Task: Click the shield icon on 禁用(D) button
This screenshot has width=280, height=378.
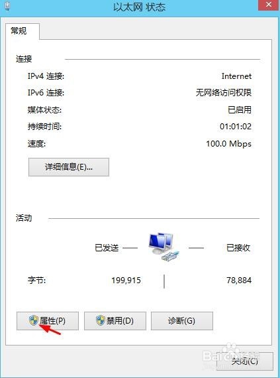Action: pyautogui.click(x=101, y=320)
